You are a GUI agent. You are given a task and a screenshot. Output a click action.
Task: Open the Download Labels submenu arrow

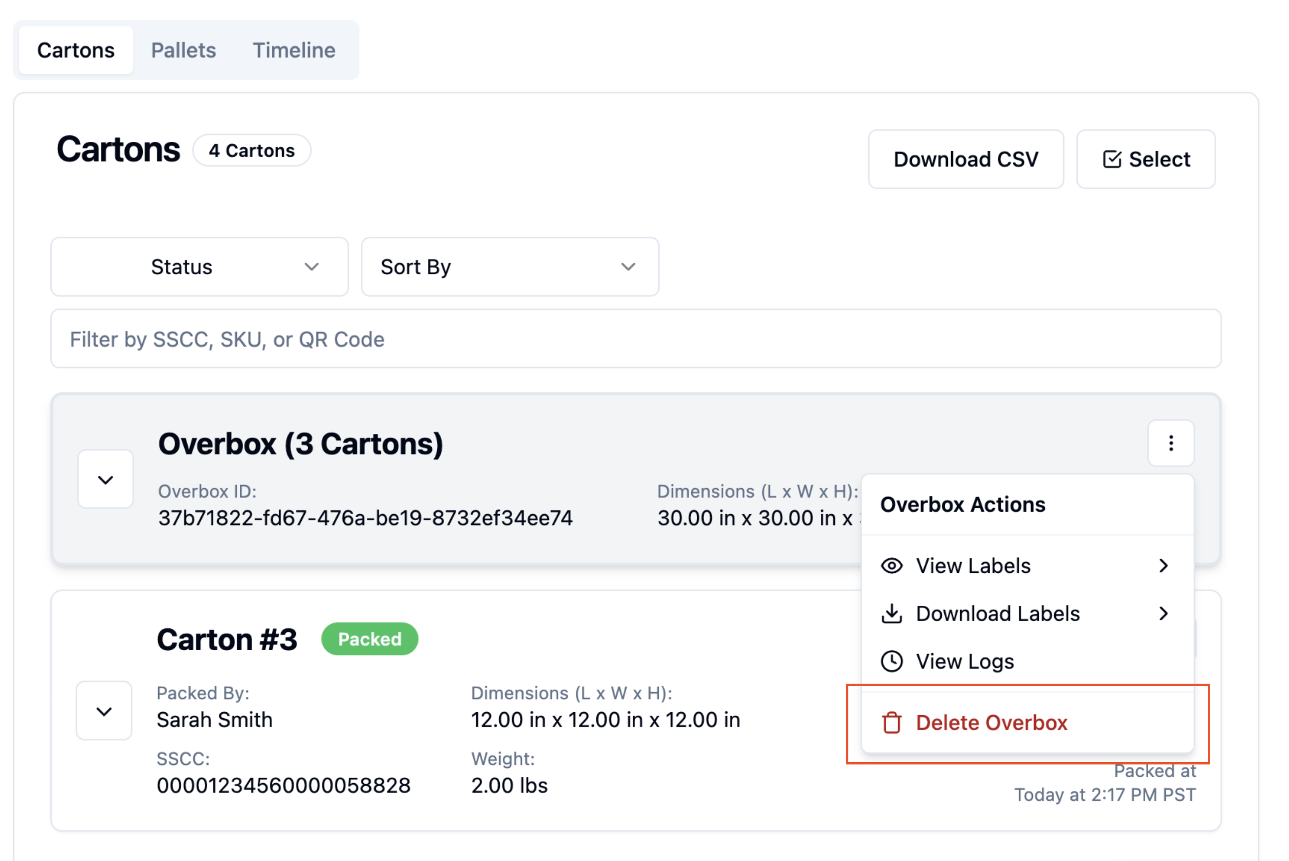(x=1163, y=613)
